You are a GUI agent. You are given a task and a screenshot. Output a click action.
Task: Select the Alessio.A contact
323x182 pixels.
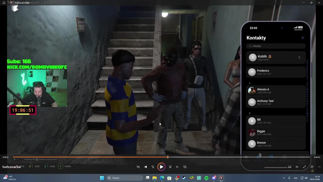click(x=276, y=91)
